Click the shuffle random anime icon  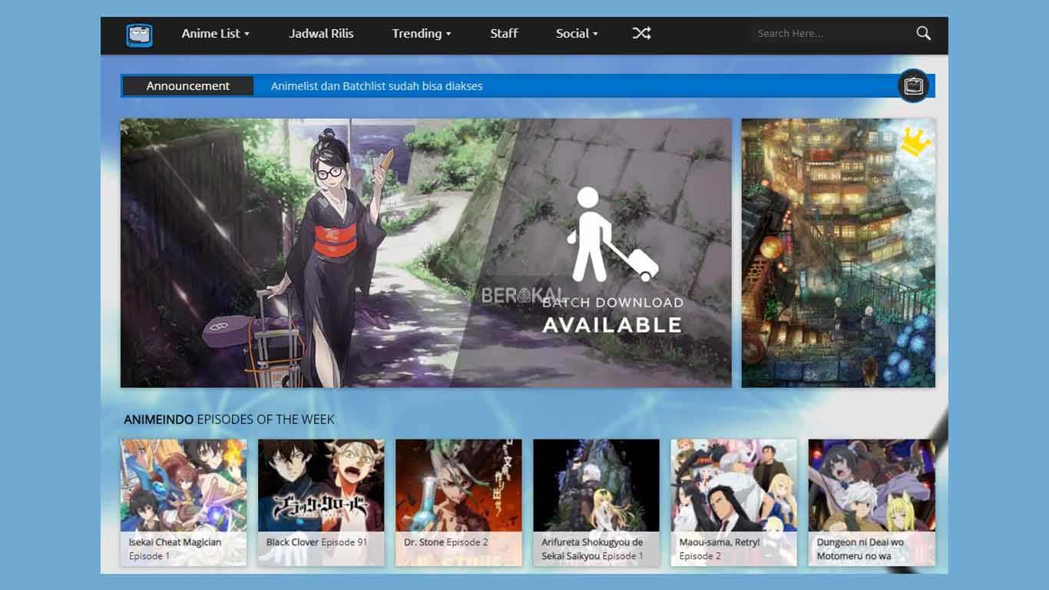641,33
